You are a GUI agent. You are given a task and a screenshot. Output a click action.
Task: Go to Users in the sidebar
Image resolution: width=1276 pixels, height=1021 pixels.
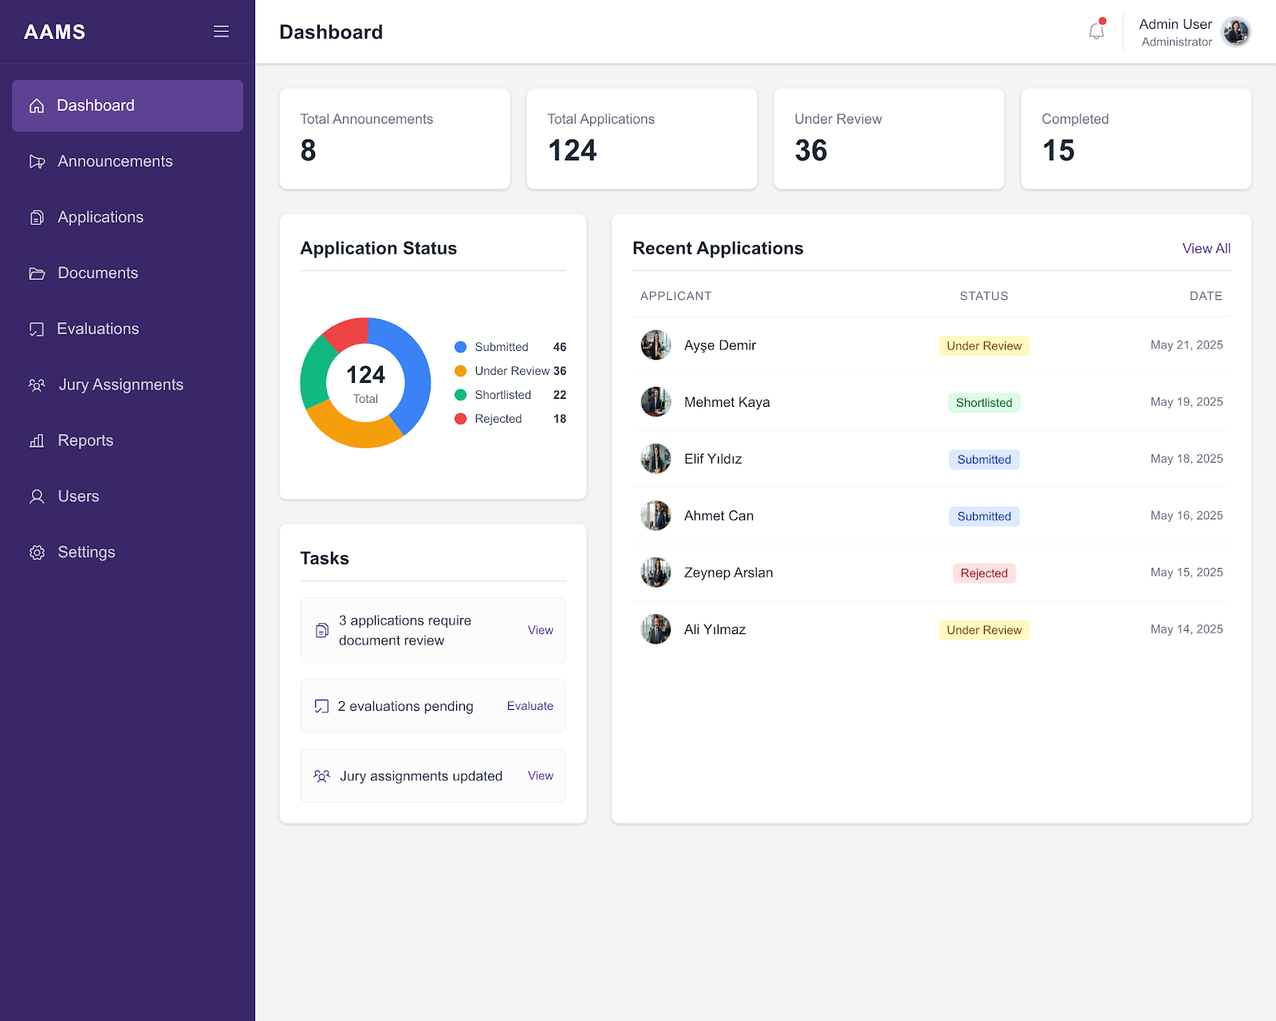(x=128, y=496)
